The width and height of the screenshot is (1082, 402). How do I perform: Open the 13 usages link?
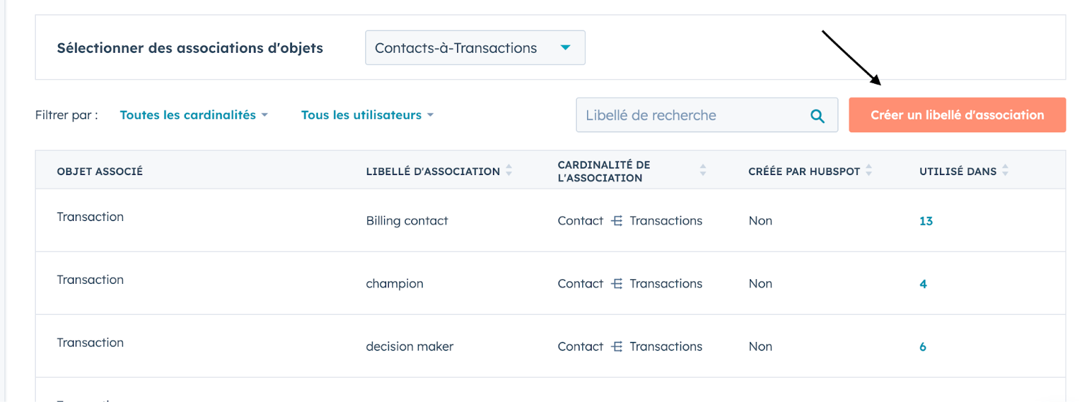tap(926, 221)
